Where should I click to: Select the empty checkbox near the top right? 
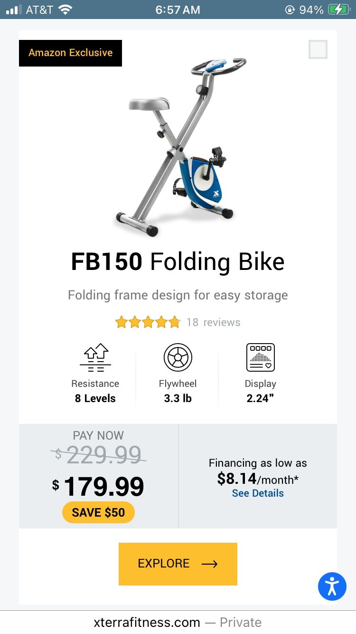point(318,49)
